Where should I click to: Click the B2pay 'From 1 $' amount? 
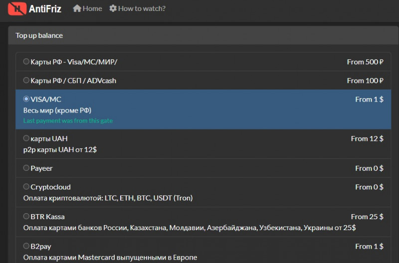click(x=369, y=247)
